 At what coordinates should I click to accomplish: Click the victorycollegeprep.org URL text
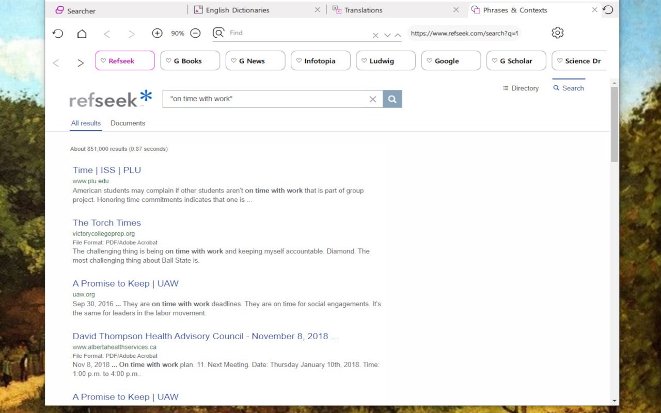click(x=103, y=234)
